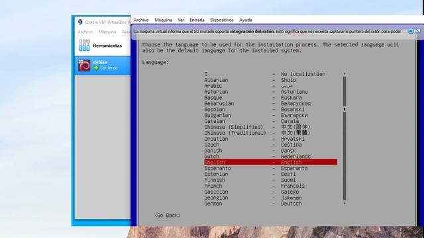The image size is (424, 238).
Task: Select Esperanto language row
Action: [271, 168]
